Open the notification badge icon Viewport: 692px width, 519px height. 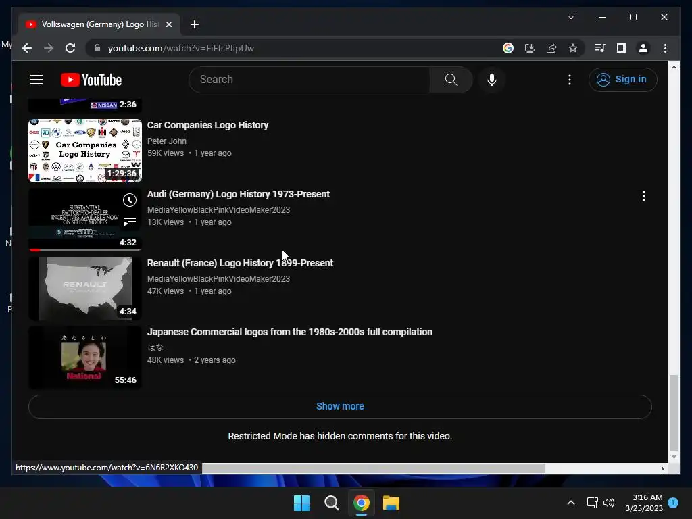click(x=673, y=503)
